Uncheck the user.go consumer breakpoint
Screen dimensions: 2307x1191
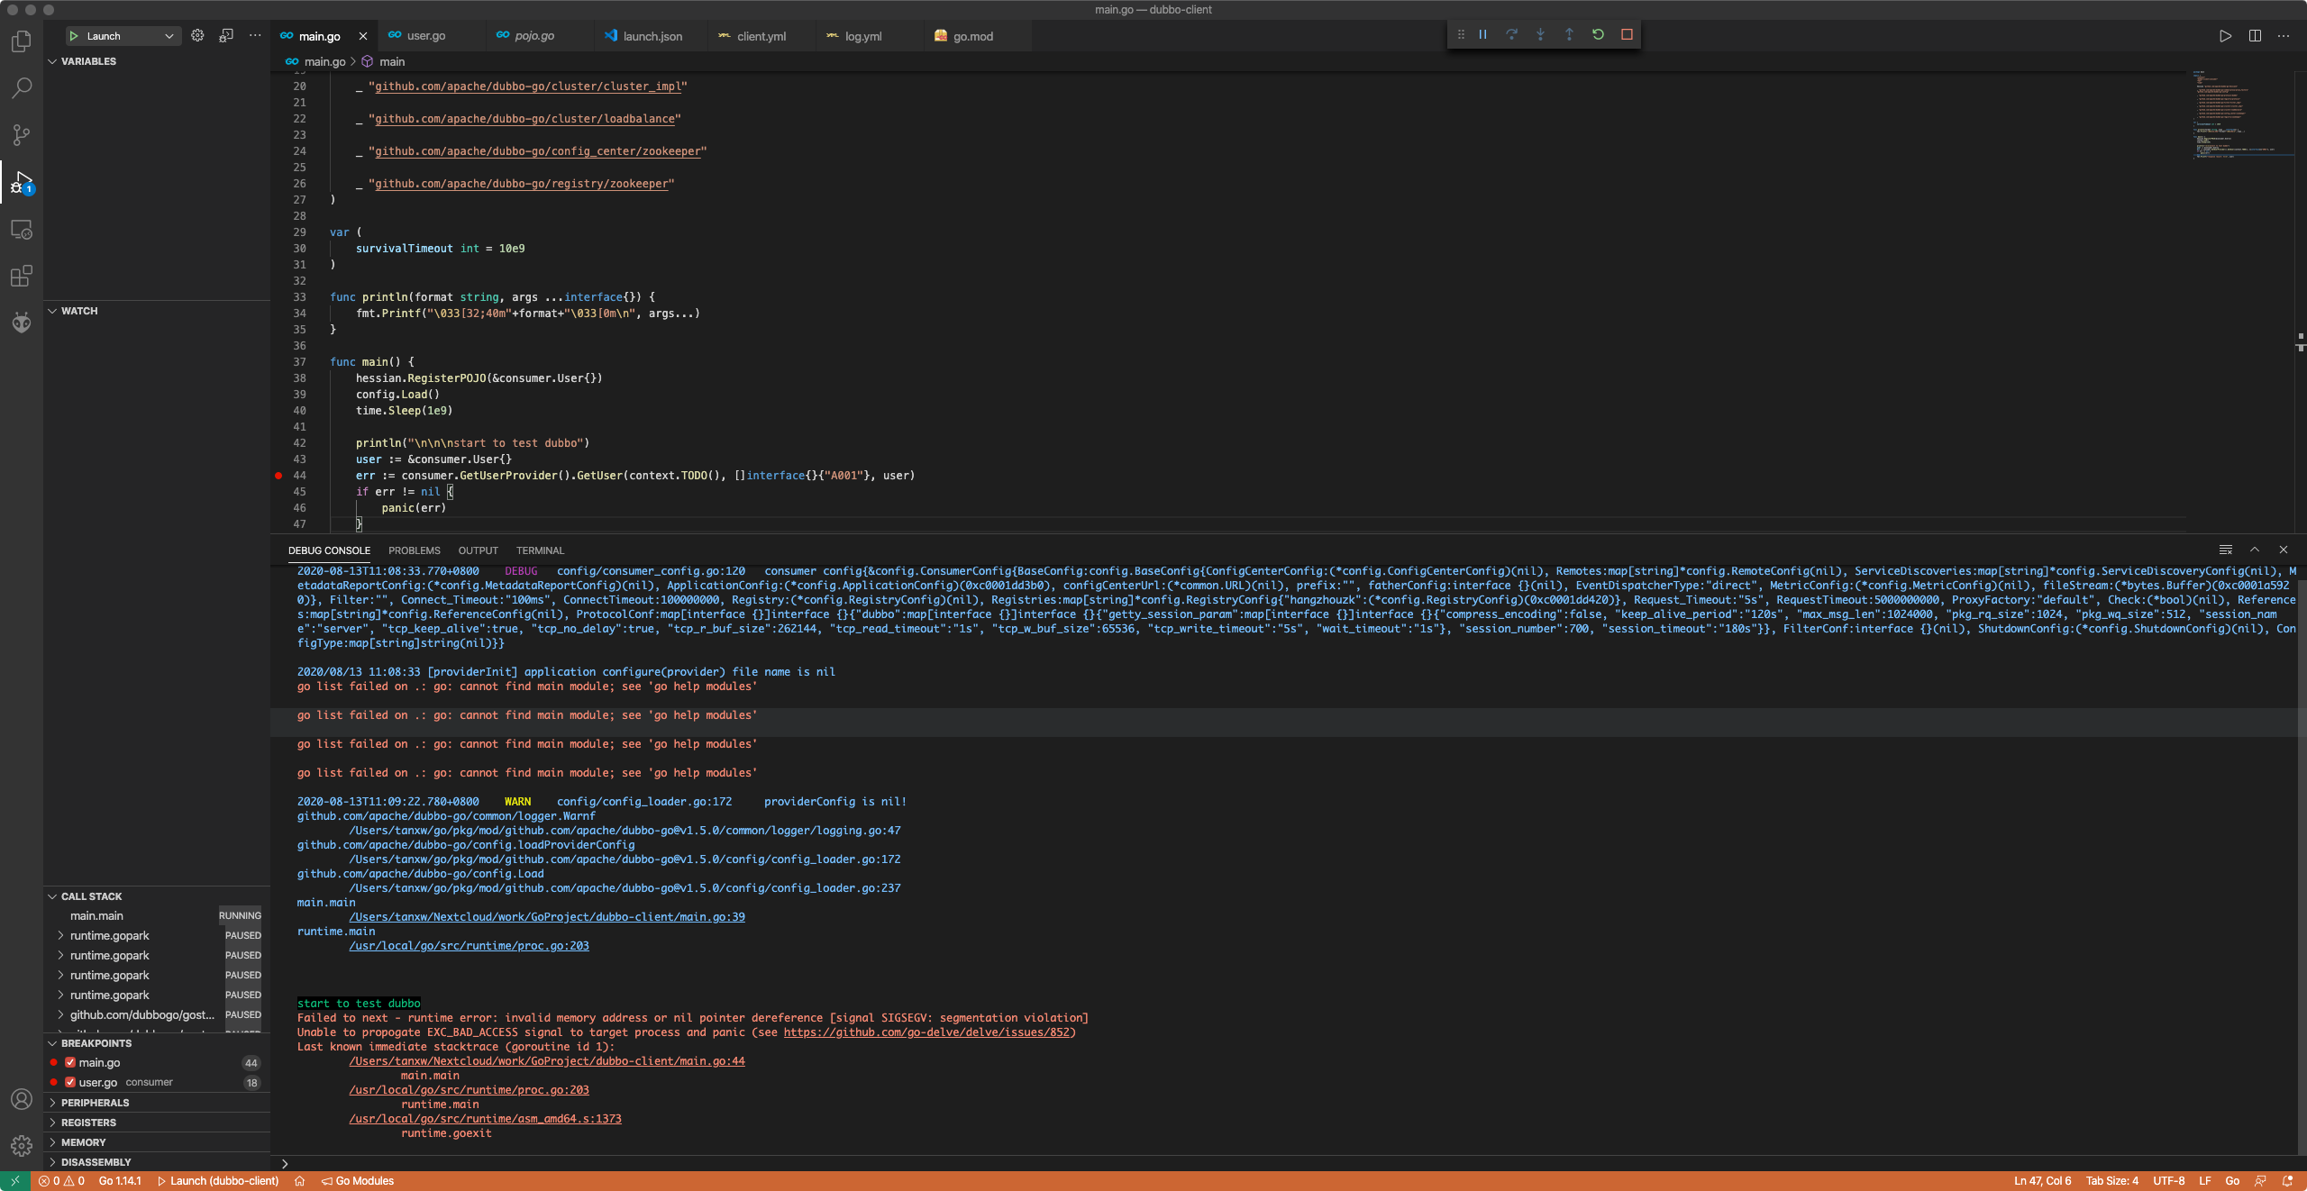(x=70, y=1082)
